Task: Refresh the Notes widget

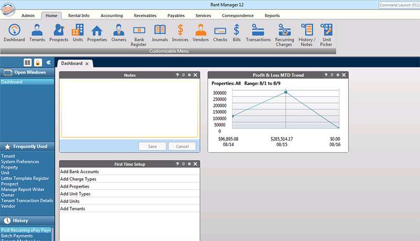Action: (183, 75)
